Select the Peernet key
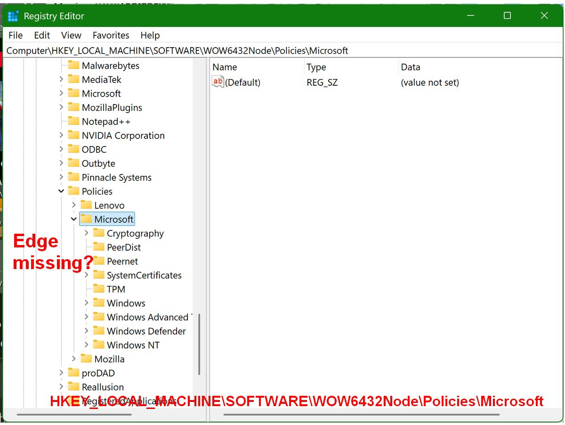Image resolution: width=565 pixels, height=425 pixels. tap(122, 262)
